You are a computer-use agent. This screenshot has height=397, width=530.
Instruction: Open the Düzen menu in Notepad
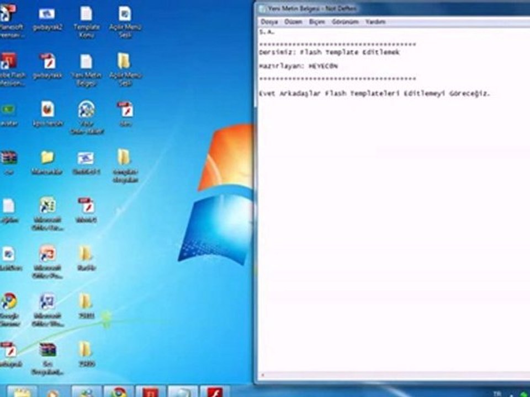point(293,22)
